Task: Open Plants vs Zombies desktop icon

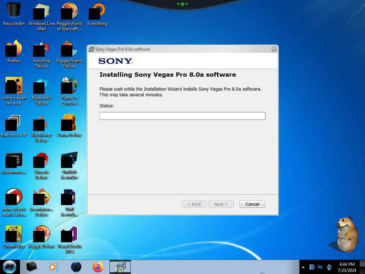Action: pos(70,91)
